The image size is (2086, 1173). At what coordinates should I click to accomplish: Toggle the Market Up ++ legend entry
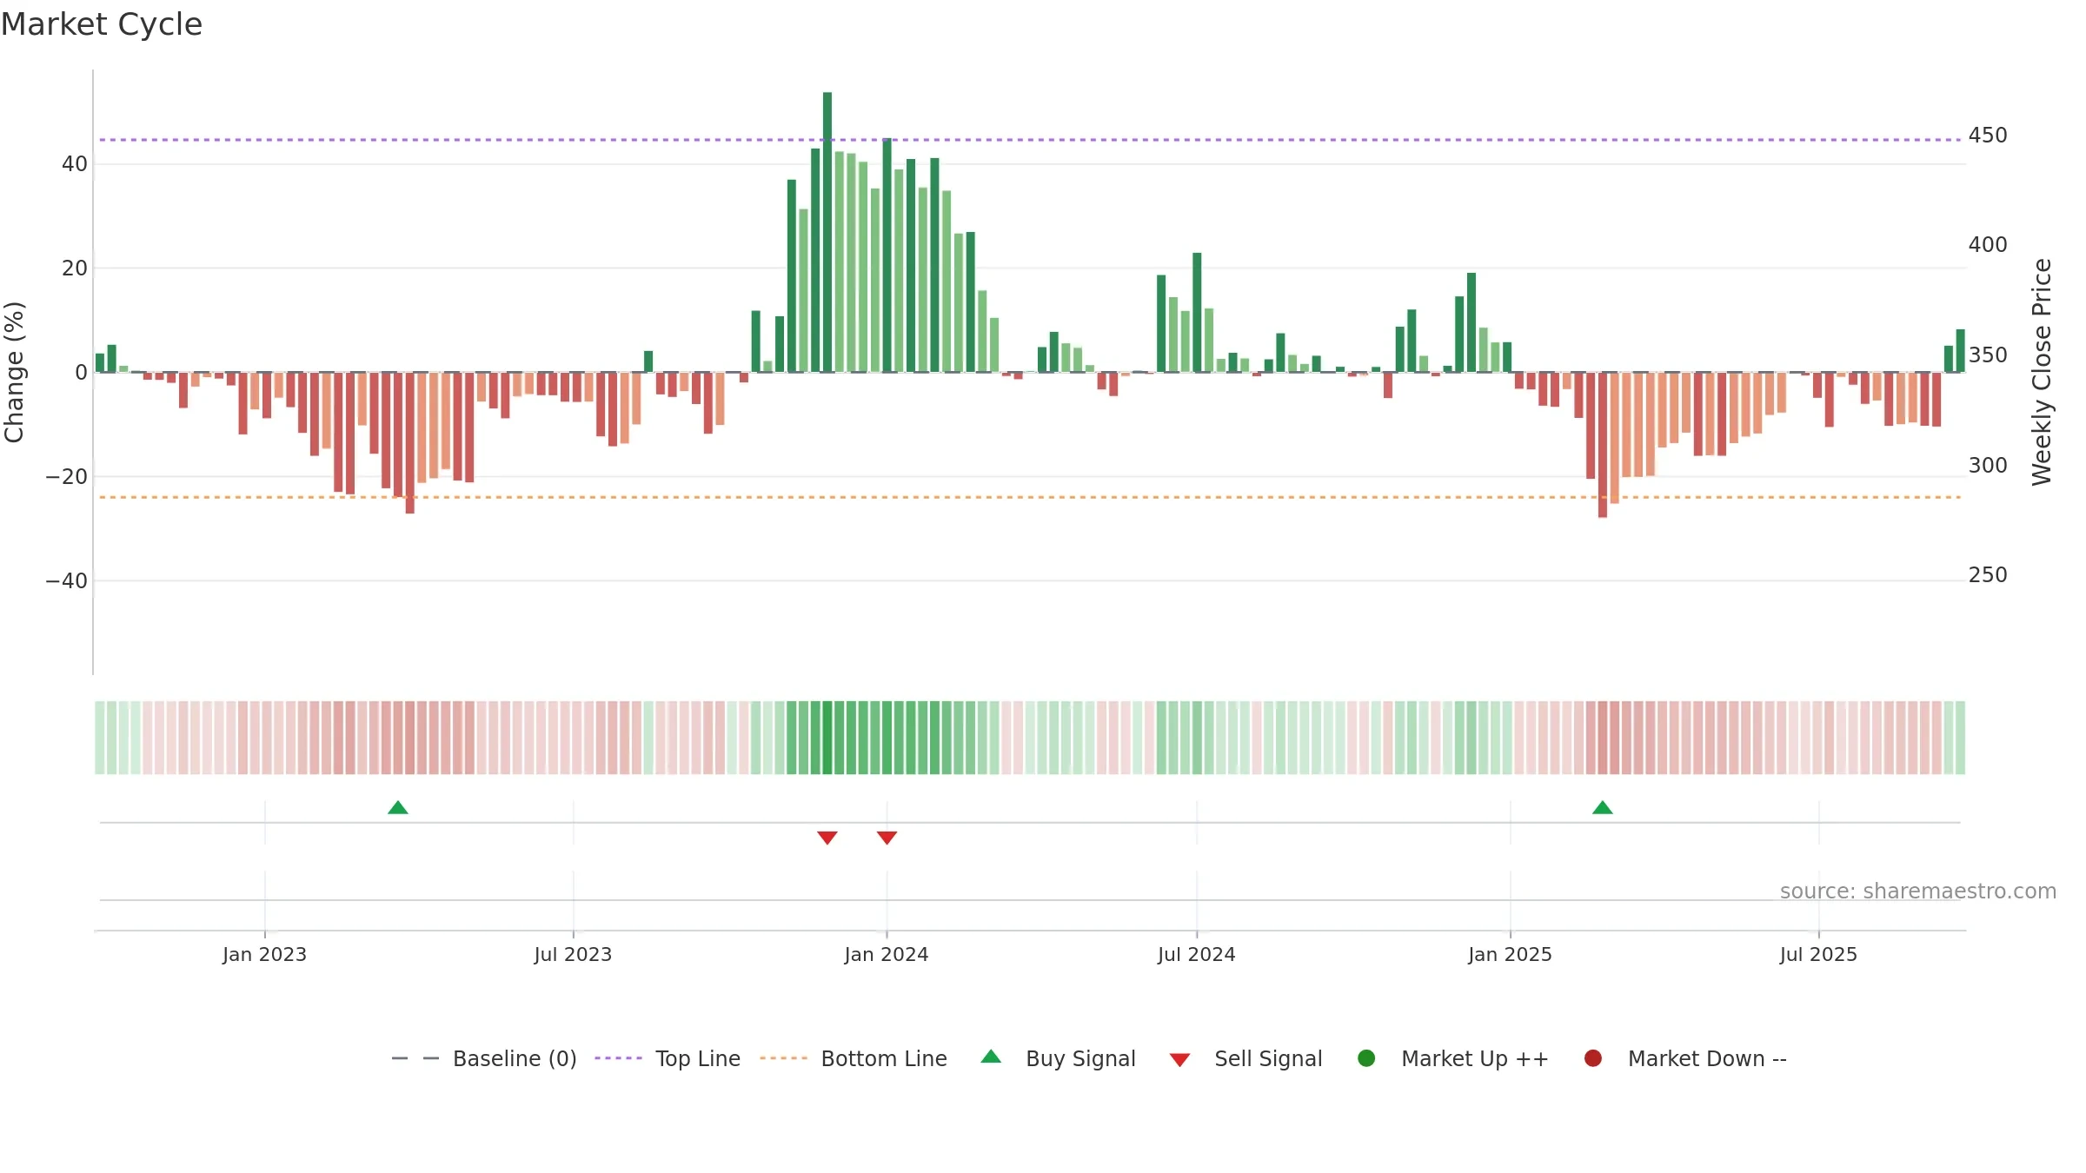[1452, 1058]
